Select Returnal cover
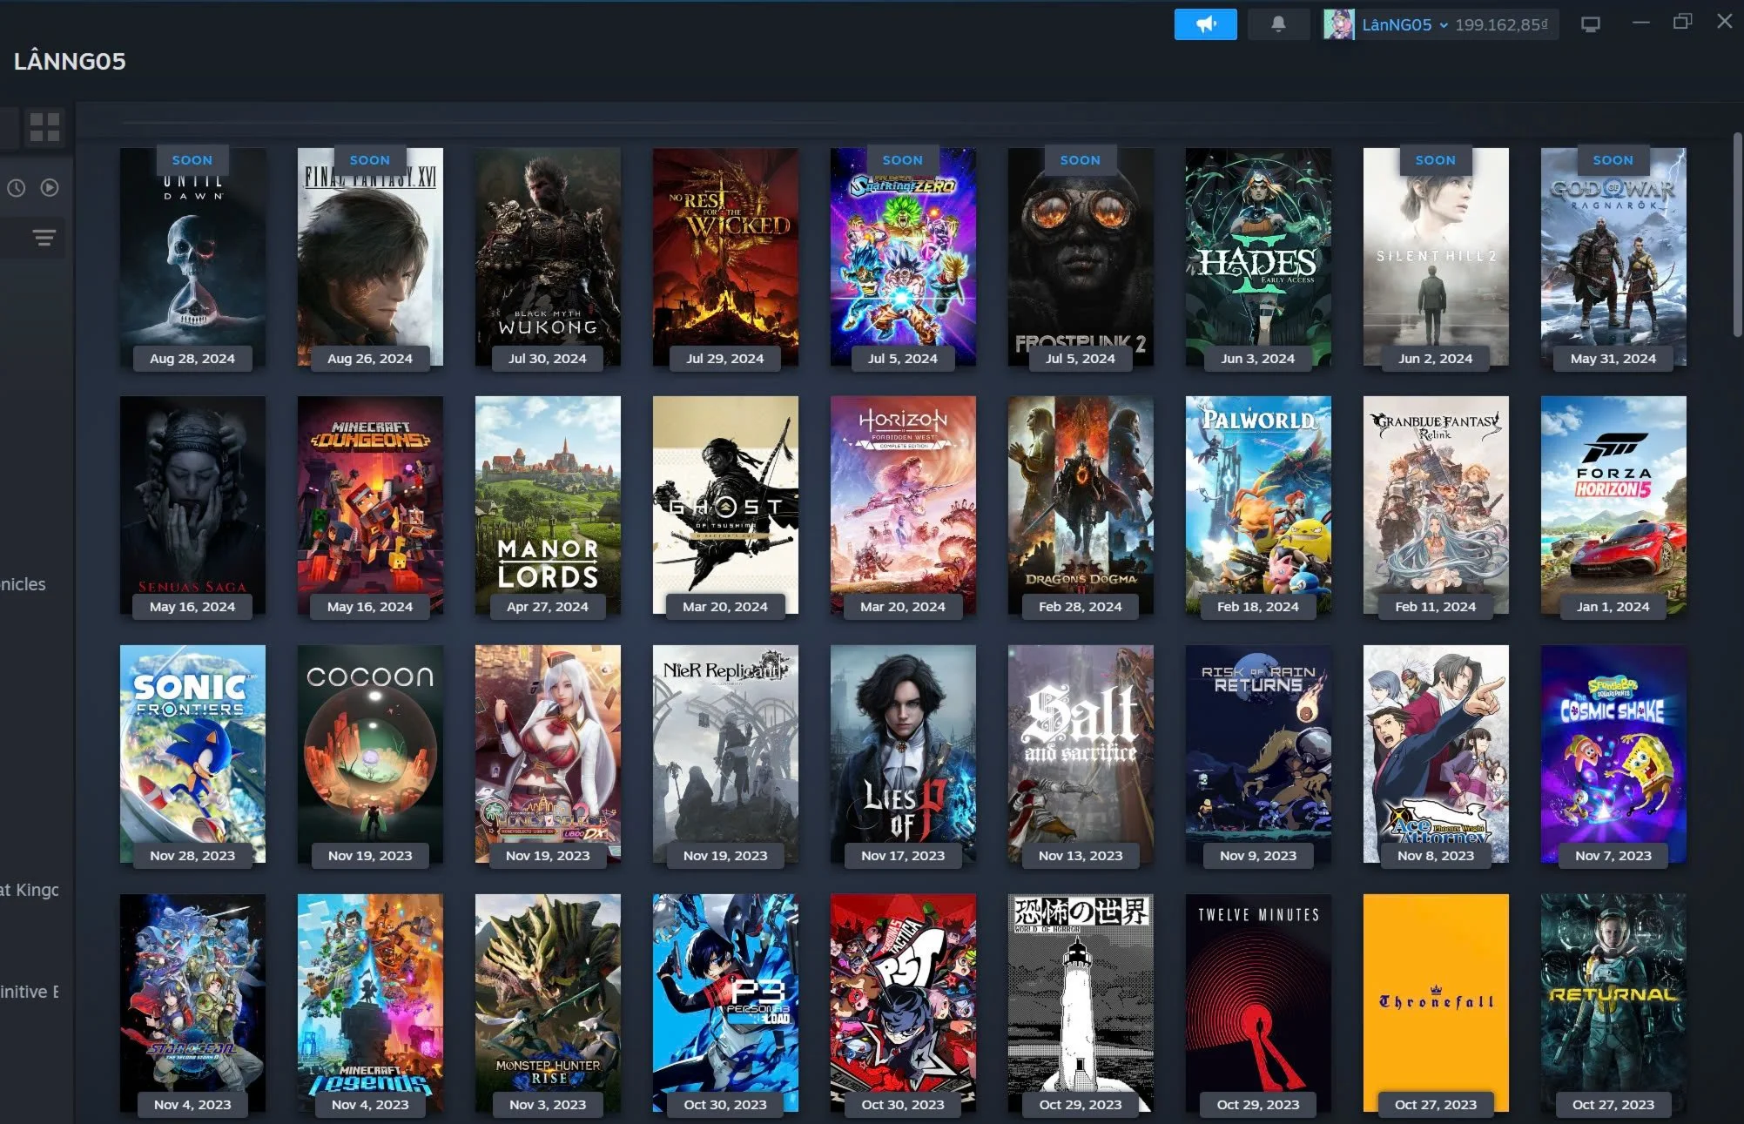 (x=1613, y=1003)
